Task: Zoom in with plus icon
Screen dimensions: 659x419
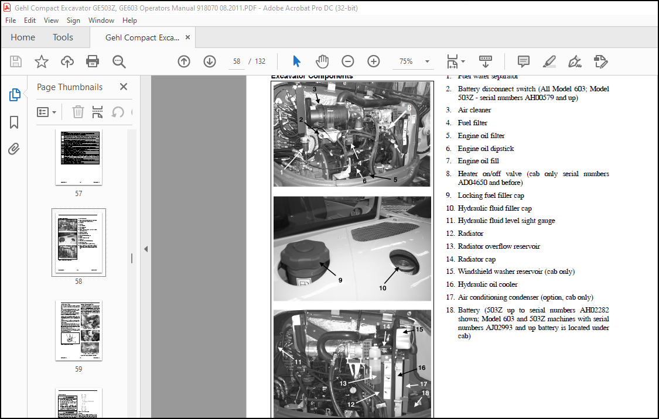Action: click(374, 61)
